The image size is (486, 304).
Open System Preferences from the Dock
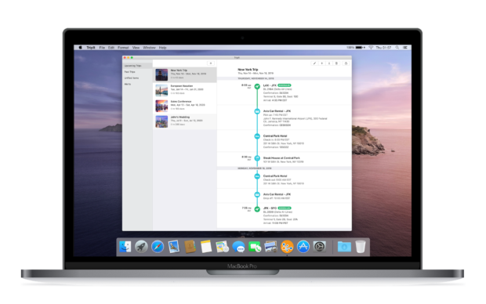[x=319, y=247]
